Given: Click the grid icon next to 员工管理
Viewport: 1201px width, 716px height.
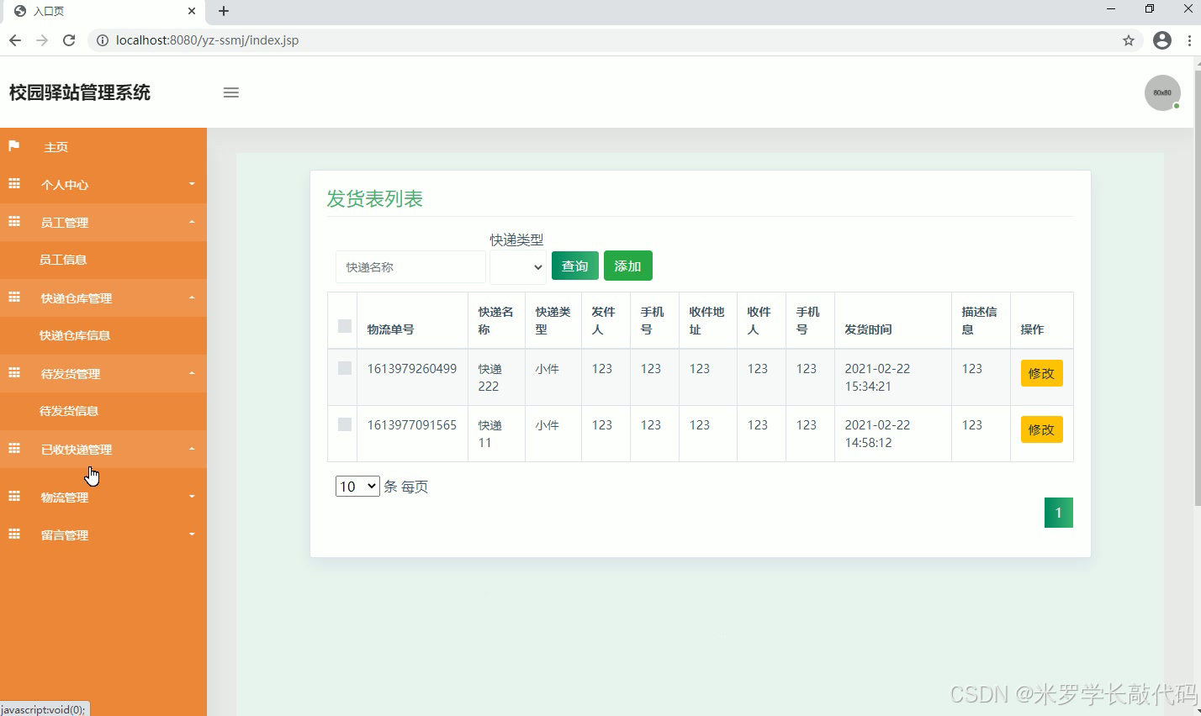Looking at the screenshot, I should click(x=13, y=221).
